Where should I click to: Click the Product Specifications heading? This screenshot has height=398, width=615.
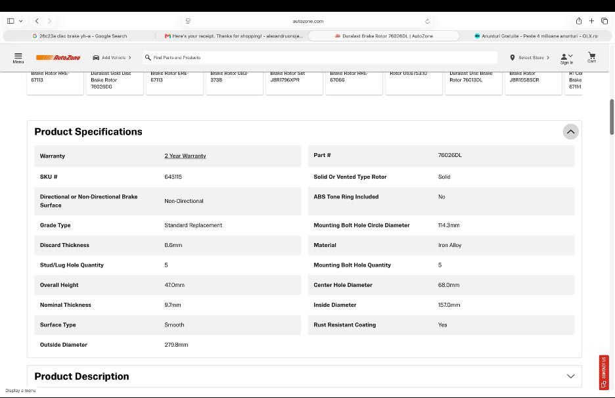point(88,132)
